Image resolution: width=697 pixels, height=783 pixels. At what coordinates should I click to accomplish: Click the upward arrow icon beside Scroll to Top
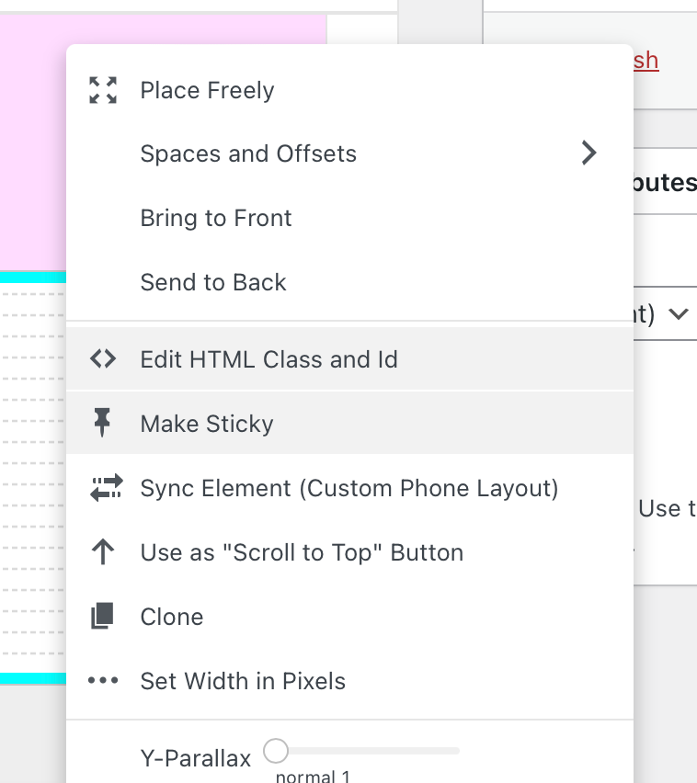103,552
